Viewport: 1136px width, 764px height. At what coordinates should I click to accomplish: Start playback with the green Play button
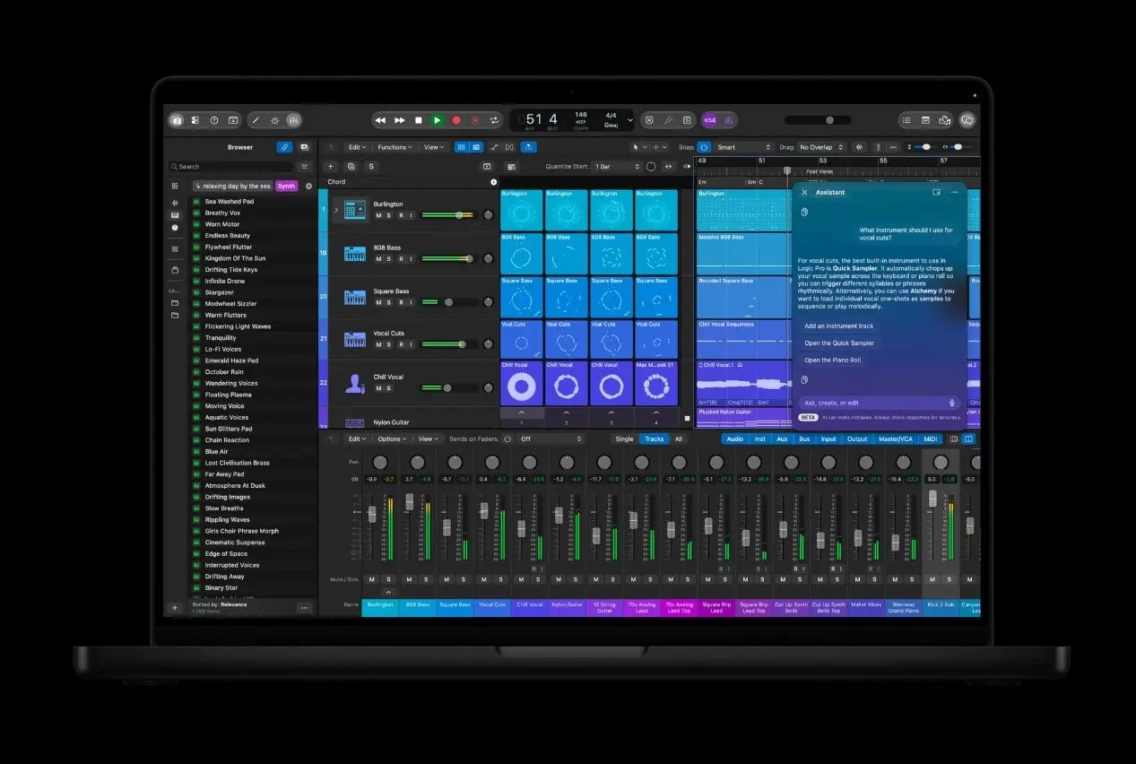point(437,120)
